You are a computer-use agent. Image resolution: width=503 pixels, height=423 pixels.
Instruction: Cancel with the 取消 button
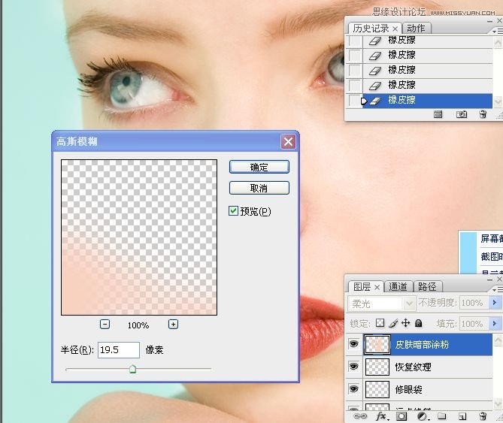[259, 188]
